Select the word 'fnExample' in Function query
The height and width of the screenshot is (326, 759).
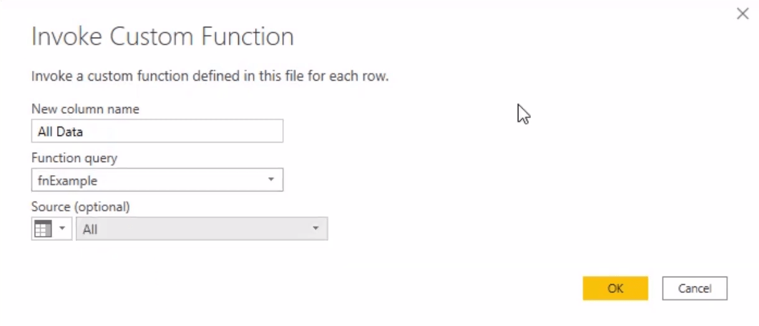coord(67,181)
